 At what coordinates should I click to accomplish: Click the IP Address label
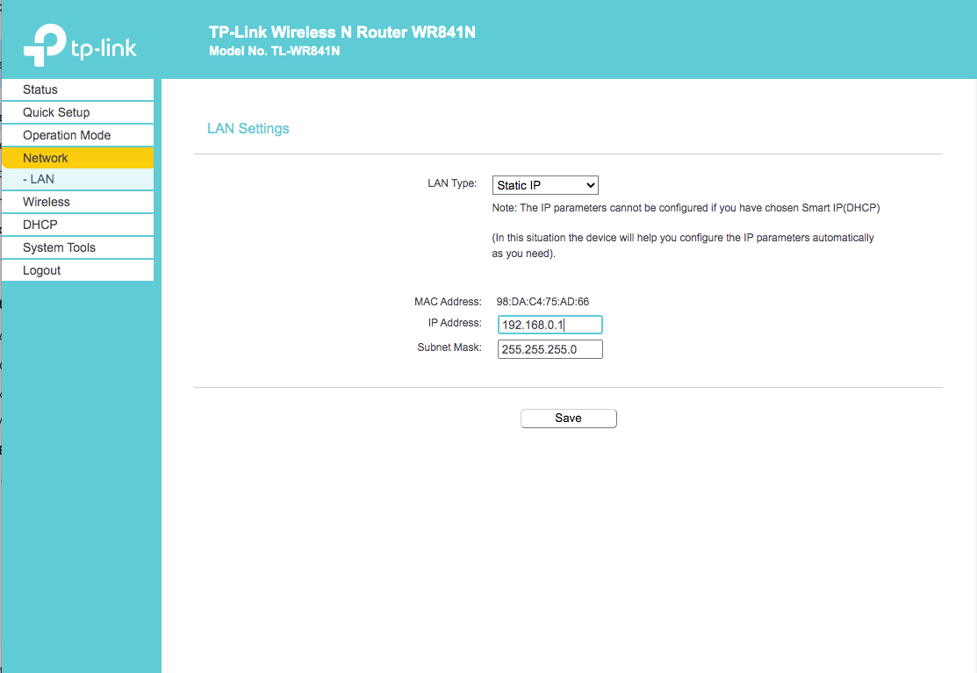click(455, 323)
